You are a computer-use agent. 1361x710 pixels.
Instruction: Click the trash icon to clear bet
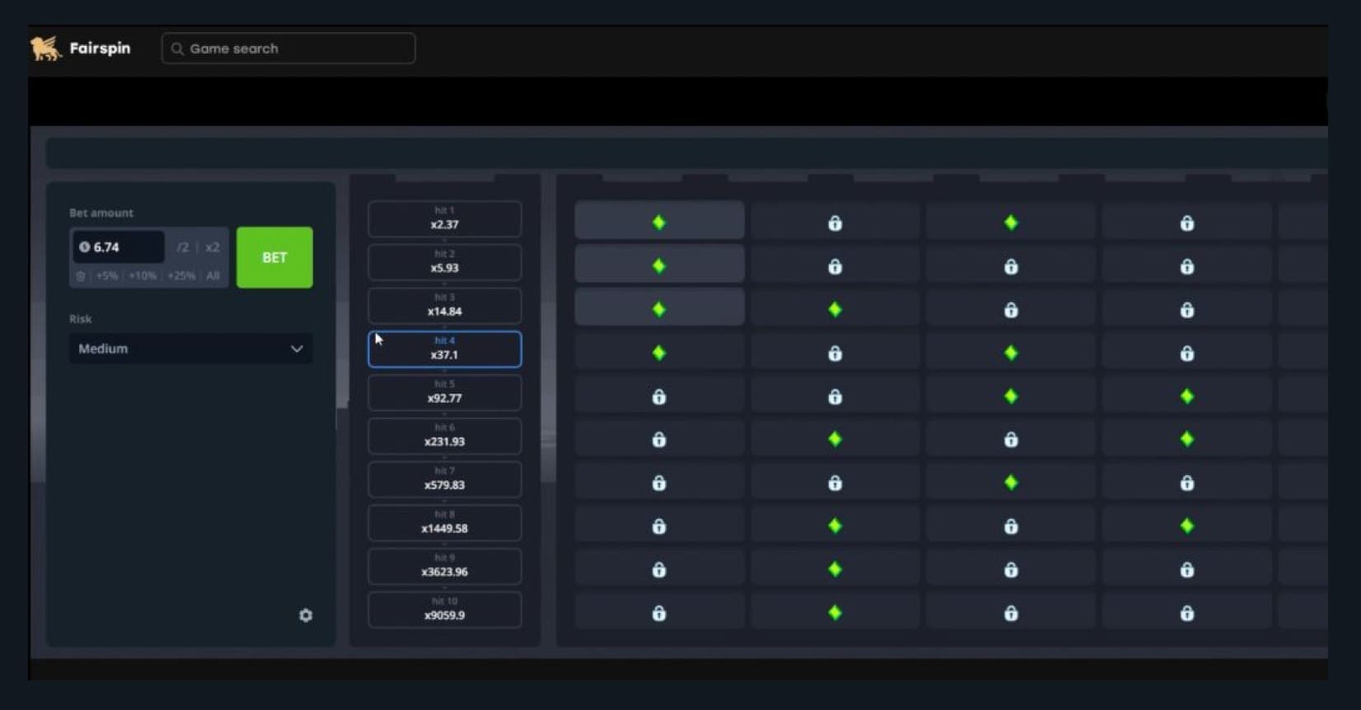[x=81, y=276]
